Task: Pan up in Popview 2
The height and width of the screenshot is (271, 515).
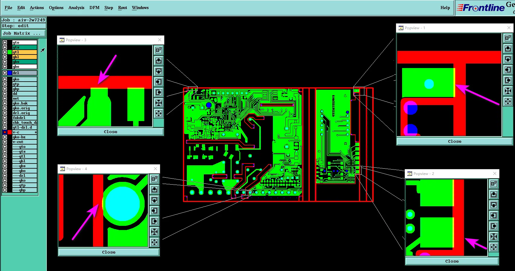Action: coord(494,194)
